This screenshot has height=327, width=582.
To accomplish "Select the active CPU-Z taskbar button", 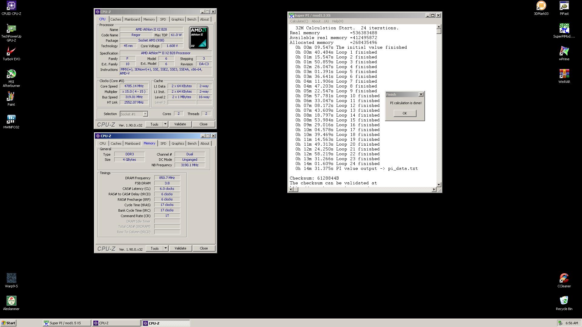I will click(166, 323).
